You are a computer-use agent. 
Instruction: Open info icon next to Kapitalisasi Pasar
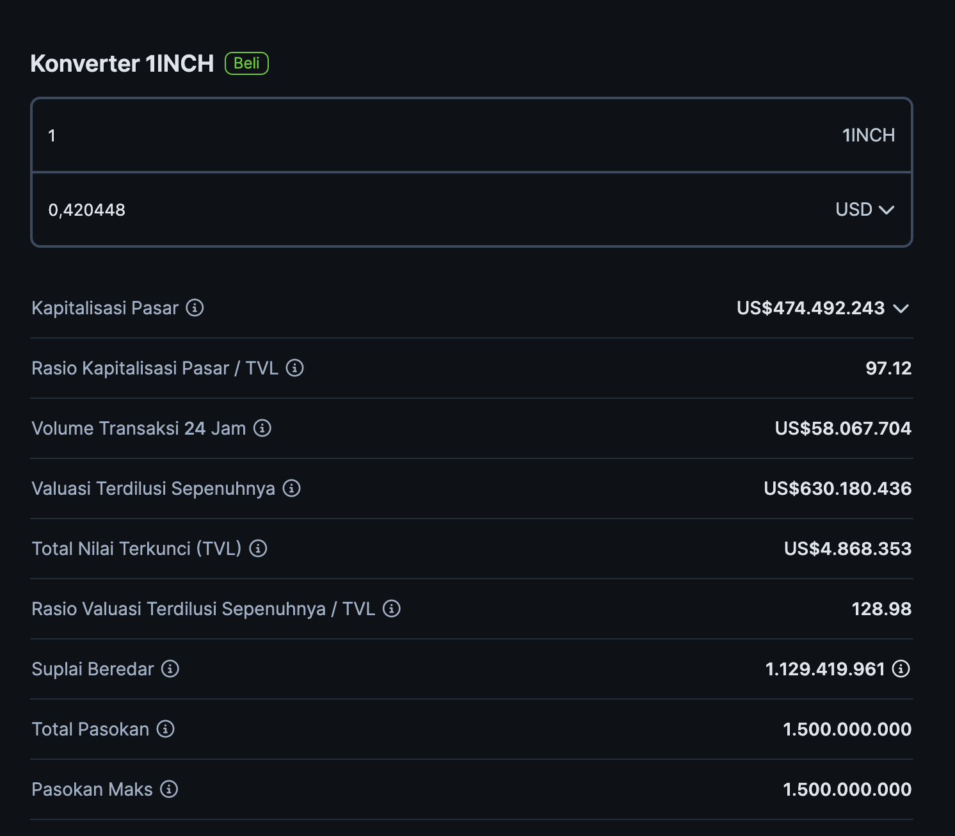(x=195, y=308)
